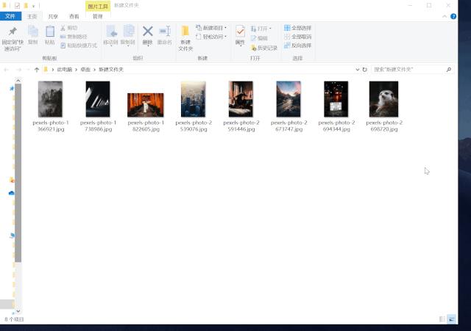
Task: Open the Easy access (轻松访问) dropdown
Action: click(211, 37)
